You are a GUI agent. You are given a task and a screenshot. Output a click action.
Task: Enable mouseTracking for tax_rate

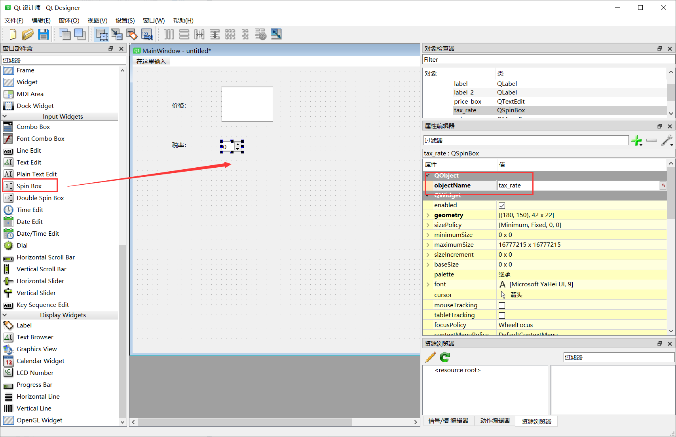pyautogui.click(x=502, y=305)
